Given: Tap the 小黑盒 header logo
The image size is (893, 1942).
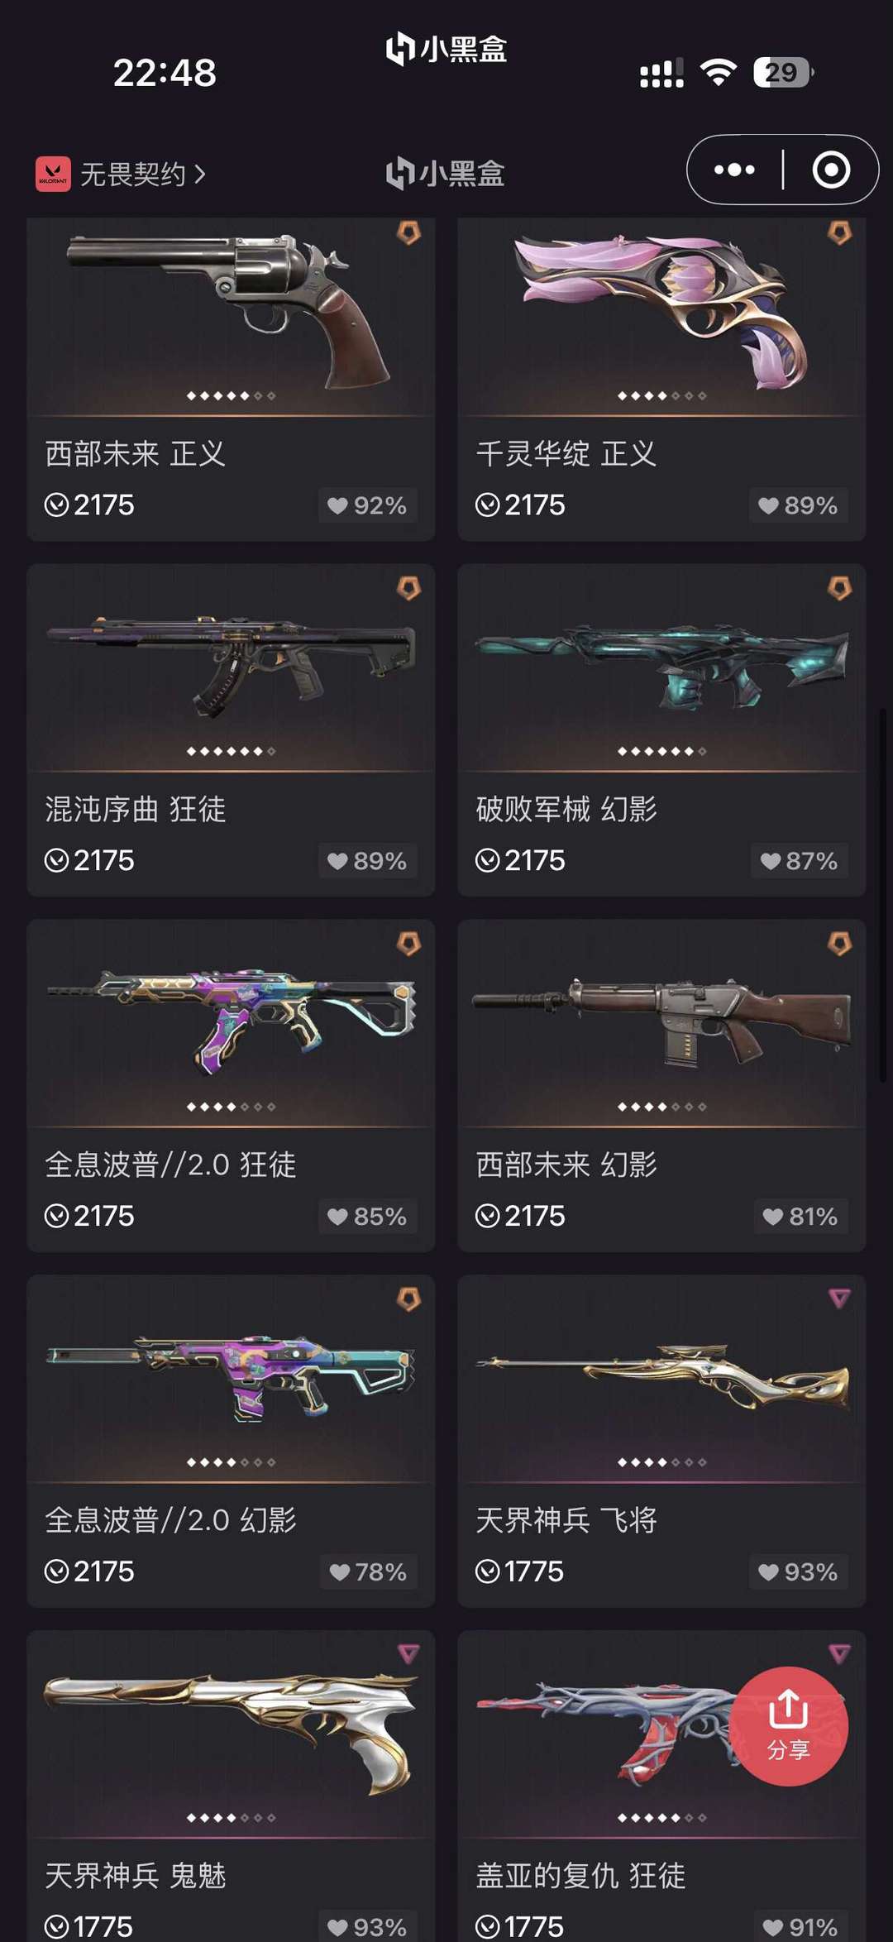Looking at the screenshot, I should click(x=446, y=173).
